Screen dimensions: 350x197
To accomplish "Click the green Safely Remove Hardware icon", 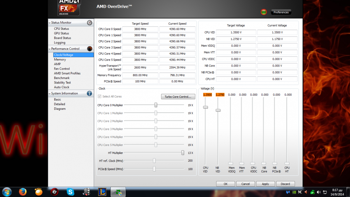I will [312, 192].
